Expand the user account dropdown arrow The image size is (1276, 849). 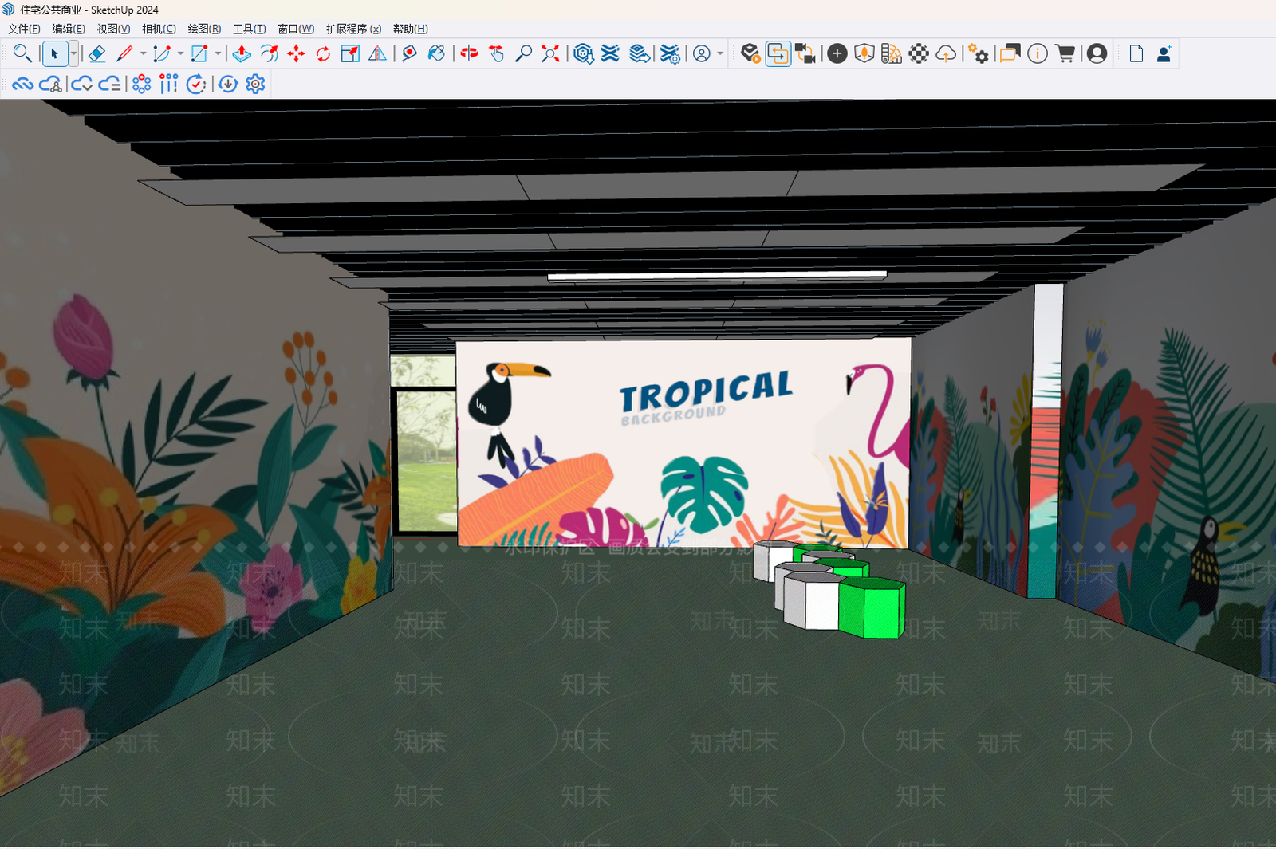(720, 53)
